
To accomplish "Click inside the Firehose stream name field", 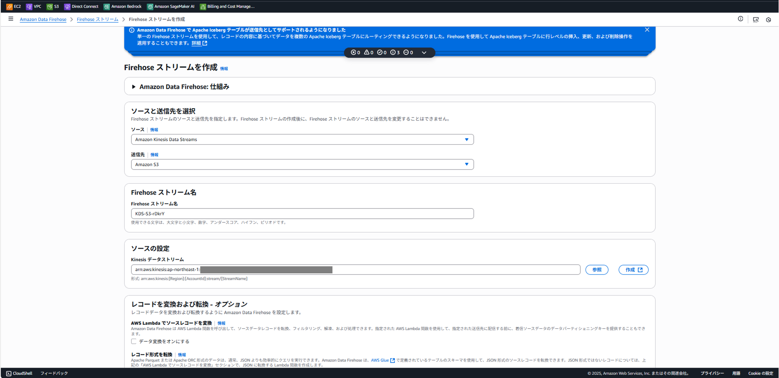I will 302,213.
